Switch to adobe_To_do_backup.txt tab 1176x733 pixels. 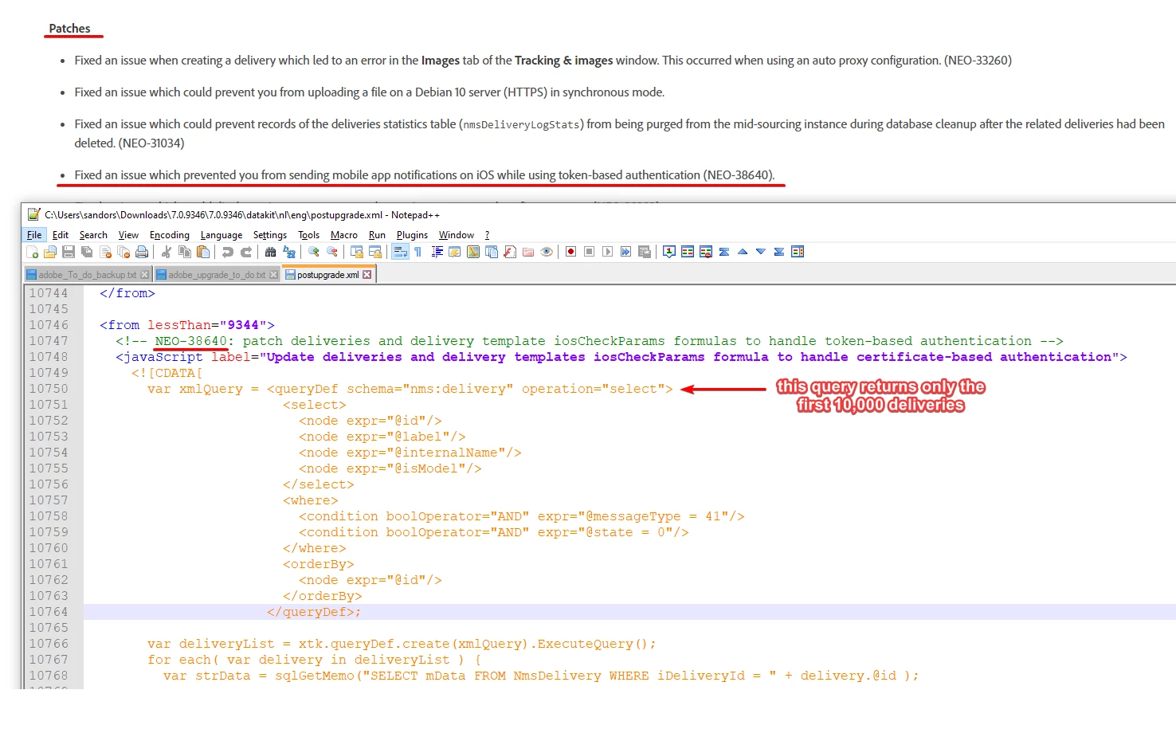coord(88,275)
